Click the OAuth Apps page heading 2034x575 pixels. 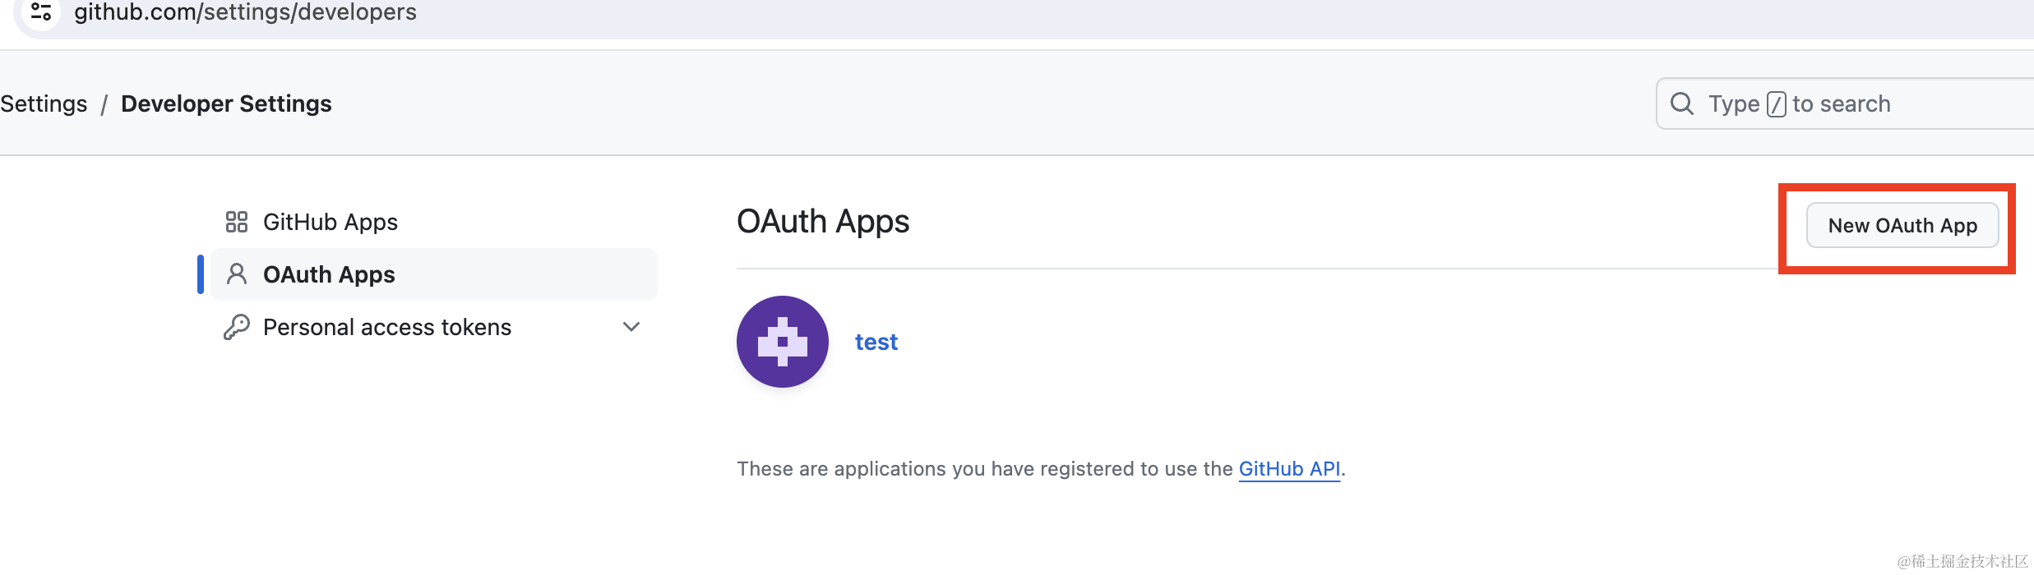(823, 222)
